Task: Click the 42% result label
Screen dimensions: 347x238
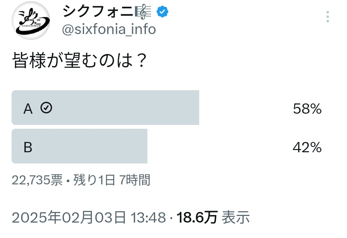Action: pos(307,147)
